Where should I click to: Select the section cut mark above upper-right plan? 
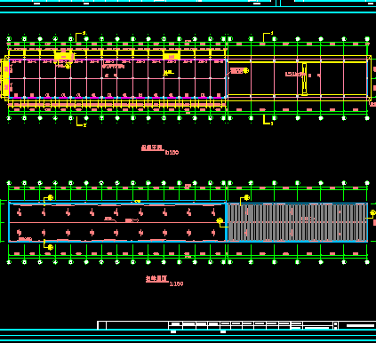268,36
